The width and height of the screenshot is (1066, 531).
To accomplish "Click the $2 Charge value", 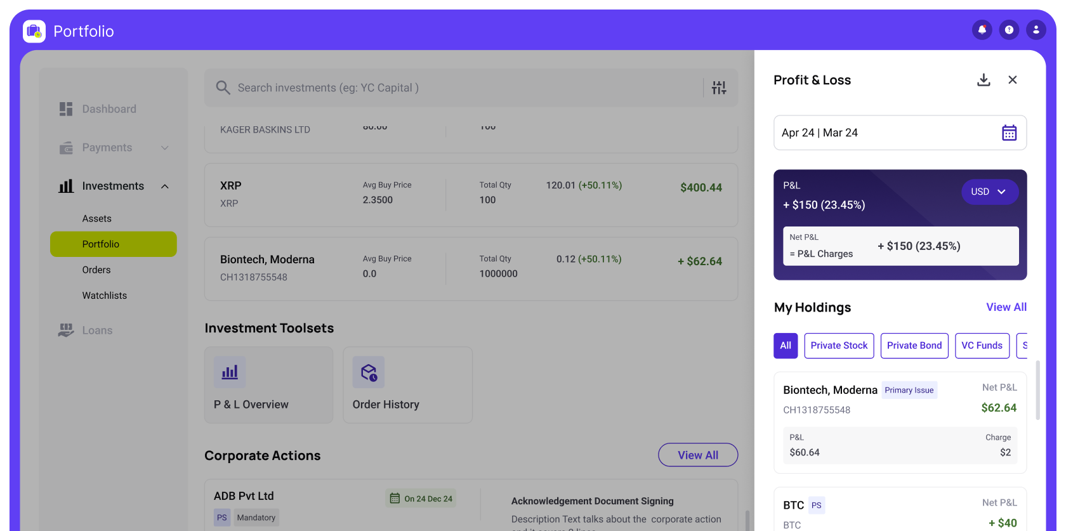I will (x=1005, y=452).
